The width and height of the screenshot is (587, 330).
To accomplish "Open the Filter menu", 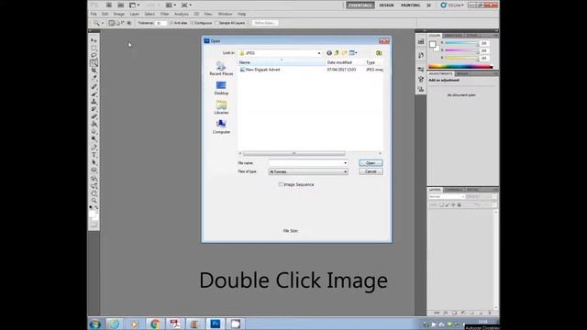I will pyautogui.click(x=165, y=14).
